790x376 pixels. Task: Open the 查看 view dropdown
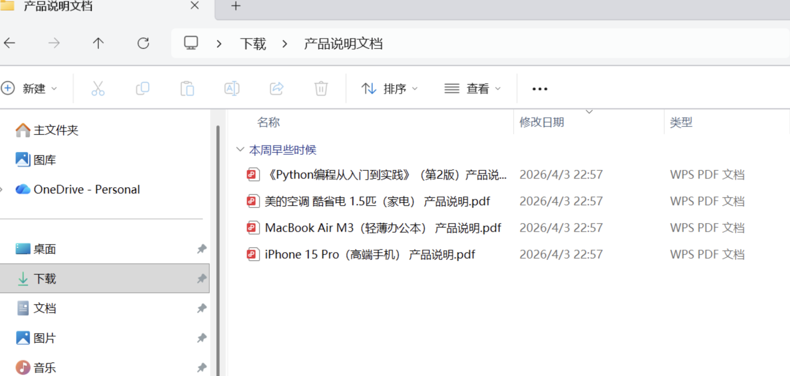coord(473,88)
